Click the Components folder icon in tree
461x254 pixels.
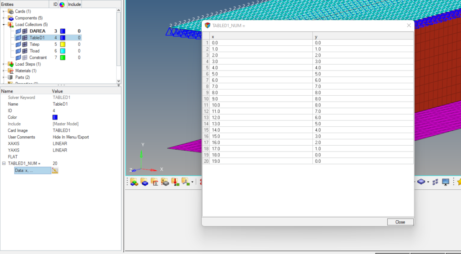[11, 18]
